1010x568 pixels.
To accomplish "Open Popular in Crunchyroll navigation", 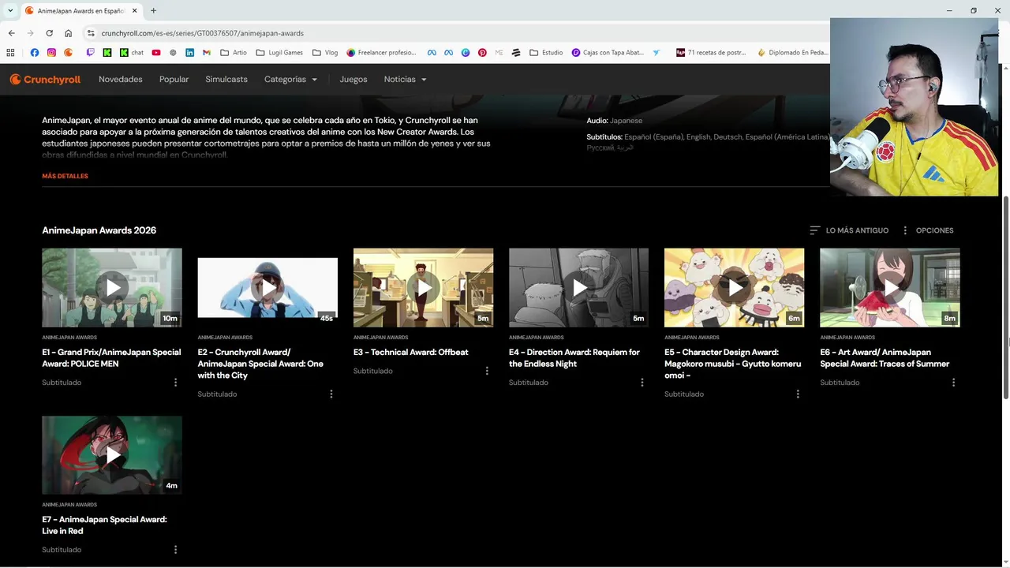I will pyautogui.click(x=174, y=80).
